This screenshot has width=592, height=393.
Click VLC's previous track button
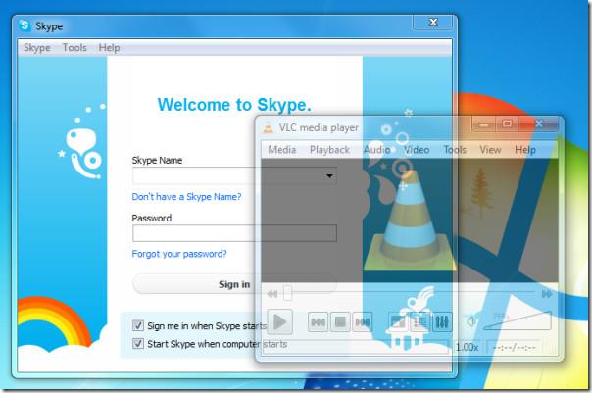coord(318,322)
